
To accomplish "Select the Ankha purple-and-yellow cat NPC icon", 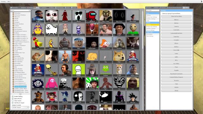I will (38, 29).
